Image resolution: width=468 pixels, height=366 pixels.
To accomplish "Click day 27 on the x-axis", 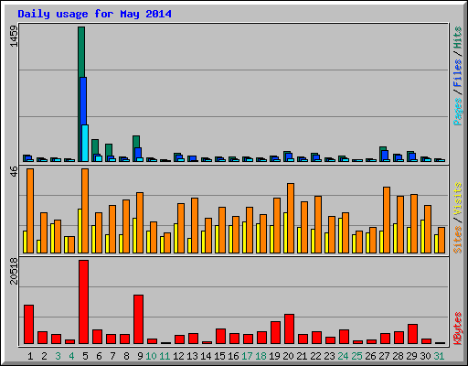I will tap(384, 356).
